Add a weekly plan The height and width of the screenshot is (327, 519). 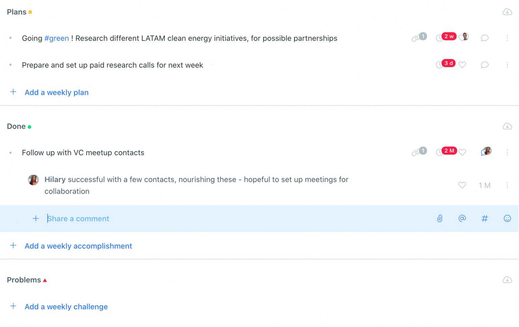(x=56, y=92)
